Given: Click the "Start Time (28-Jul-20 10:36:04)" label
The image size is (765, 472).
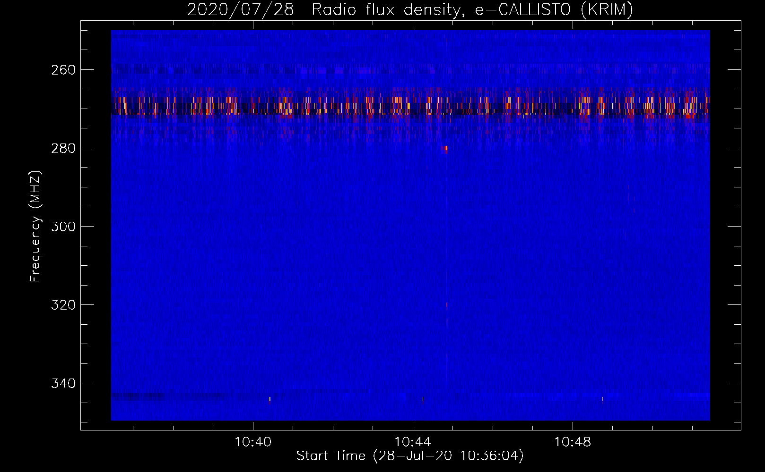Looking at the screenshot, I should [x=410, y=456].
